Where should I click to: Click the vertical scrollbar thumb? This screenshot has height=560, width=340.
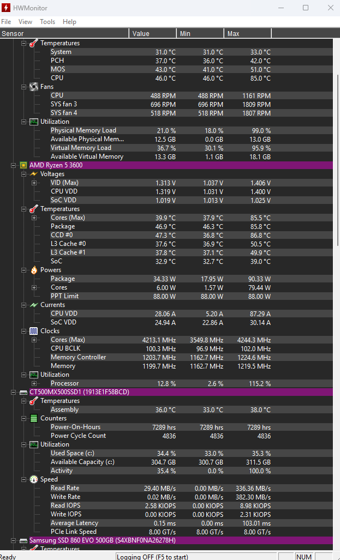pos(337,160)
